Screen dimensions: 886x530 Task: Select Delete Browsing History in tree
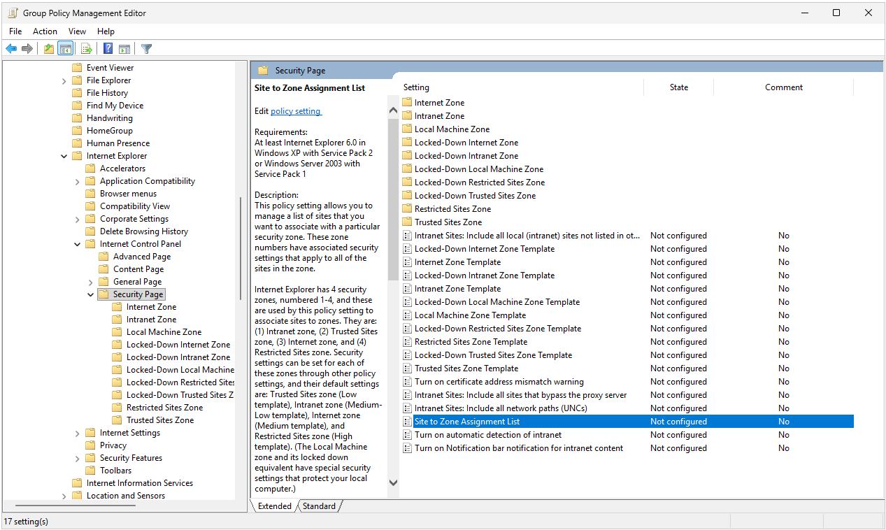pyautogui.click(x=143, y=231)
